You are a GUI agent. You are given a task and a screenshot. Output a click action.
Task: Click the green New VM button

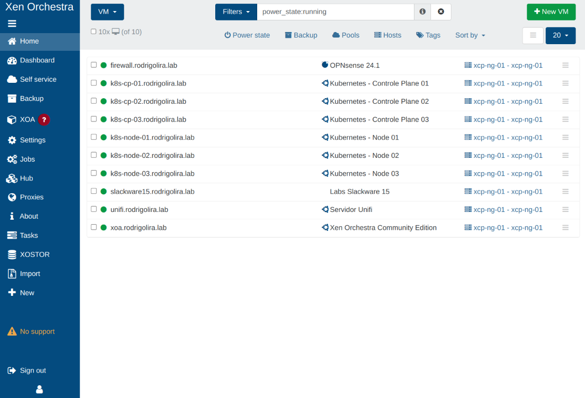coord(551,12)
